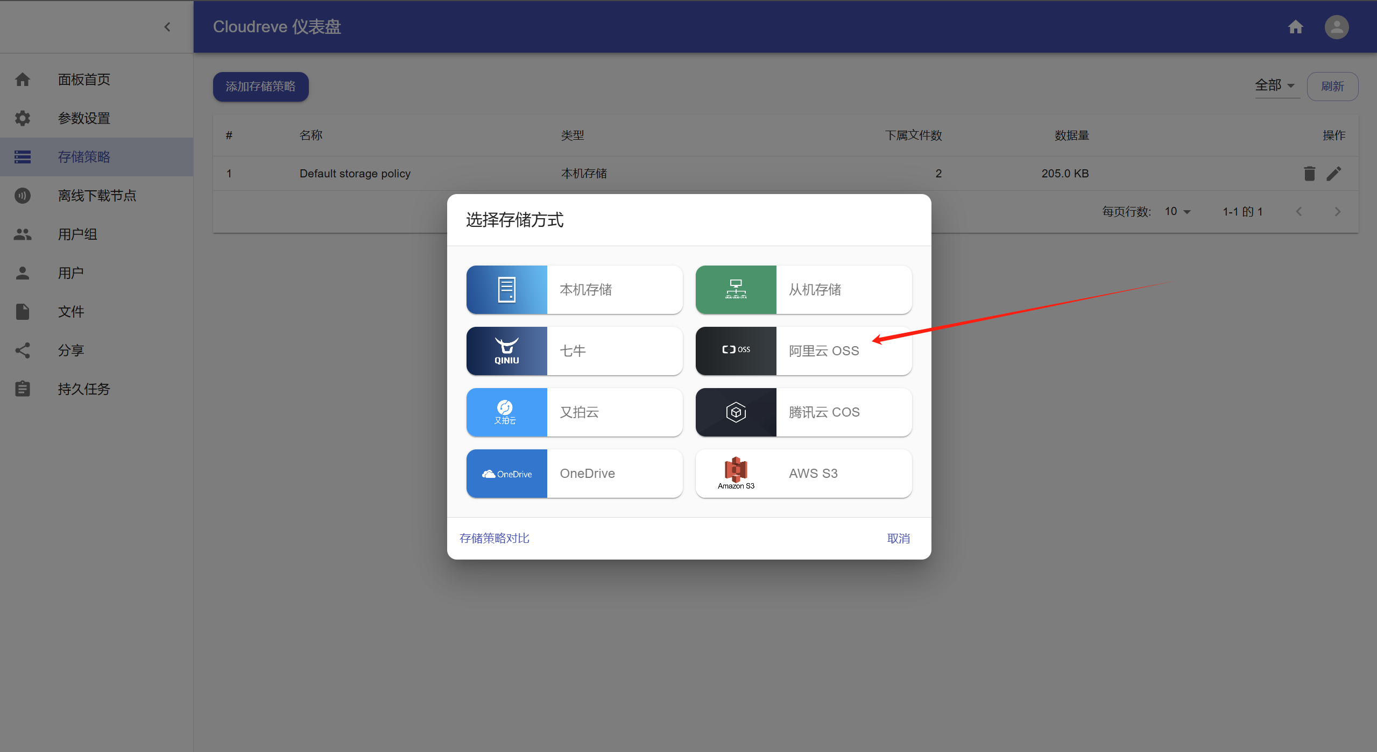The height and width of the screenshot is (752, 1377).
Task: Pick the Upyun storage icon
Action: click(x=506, y=412)
